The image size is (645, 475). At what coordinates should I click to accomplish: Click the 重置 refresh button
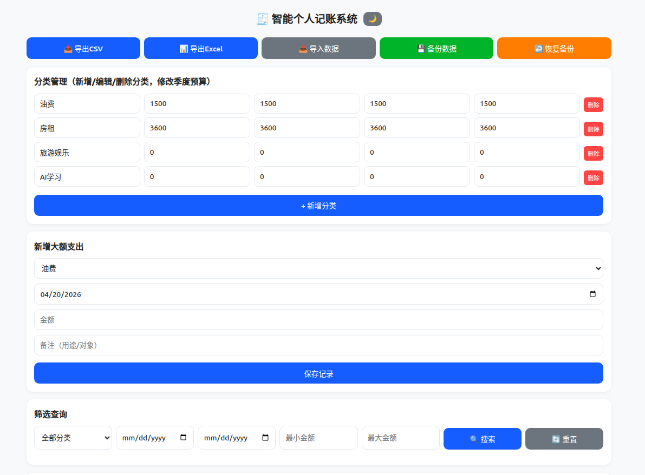(x=564, y=439)
